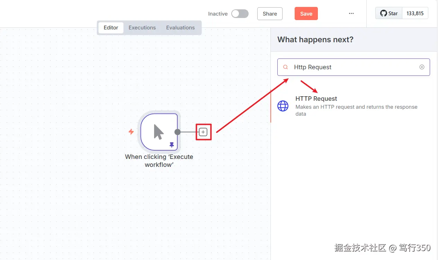This screenshot has width=438, height=260.
Task: Toggle the Inactive workflow switch
Action: 240,14
